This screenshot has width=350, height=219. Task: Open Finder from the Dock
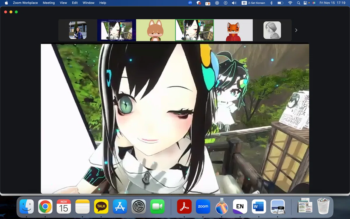coord(27,207)
